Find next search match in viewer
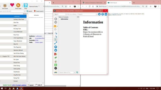 [x=99, y=14]
